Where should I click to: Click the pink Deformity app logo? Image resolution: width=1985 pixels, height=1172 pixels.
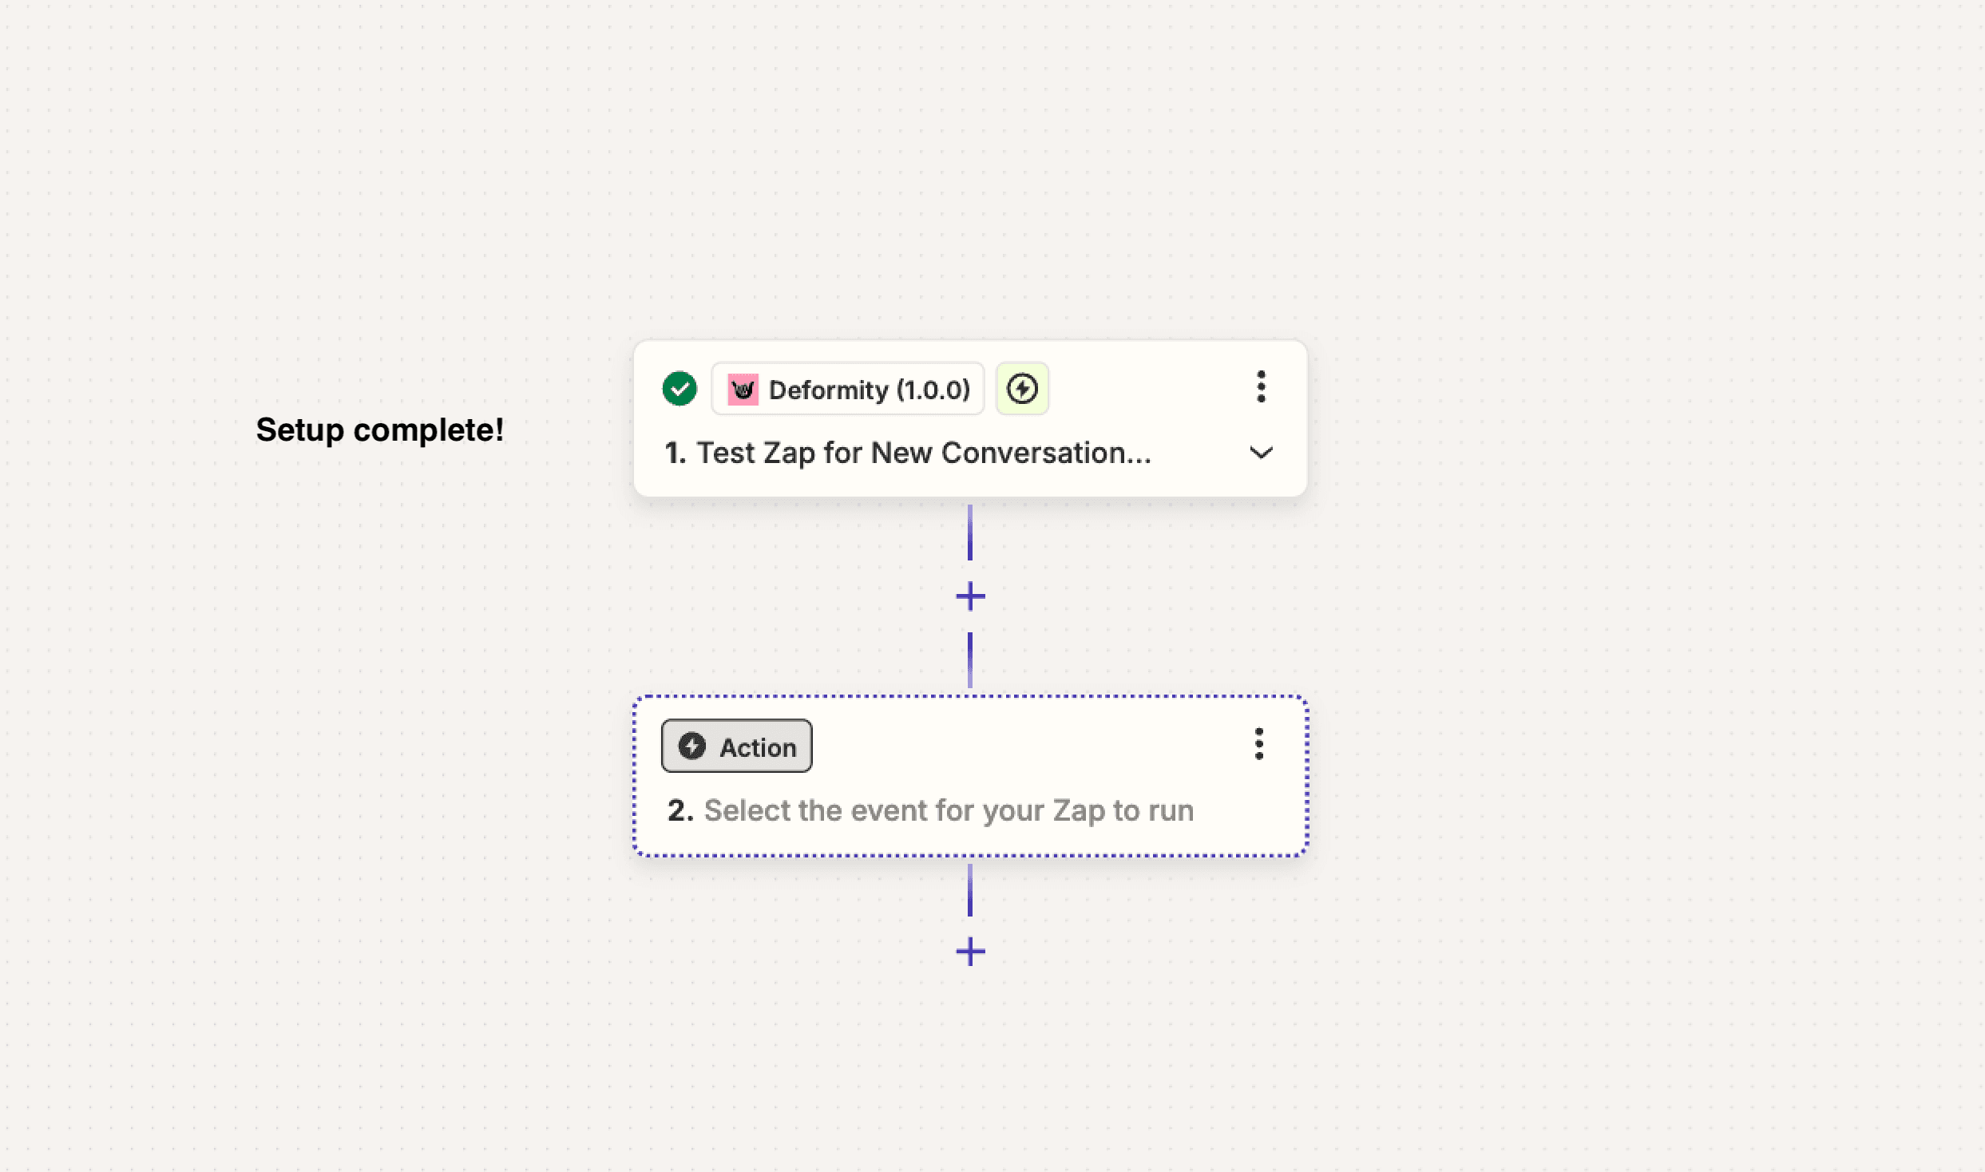point(743,390)
